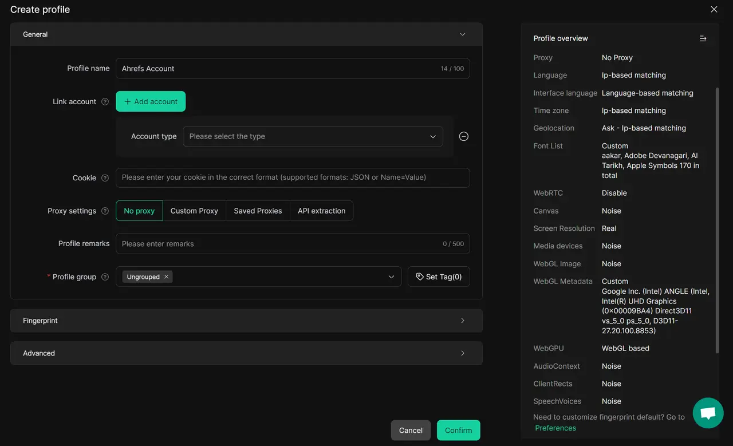
Task: Switch to API extraction proxy mode
Action: pos(321,211)
